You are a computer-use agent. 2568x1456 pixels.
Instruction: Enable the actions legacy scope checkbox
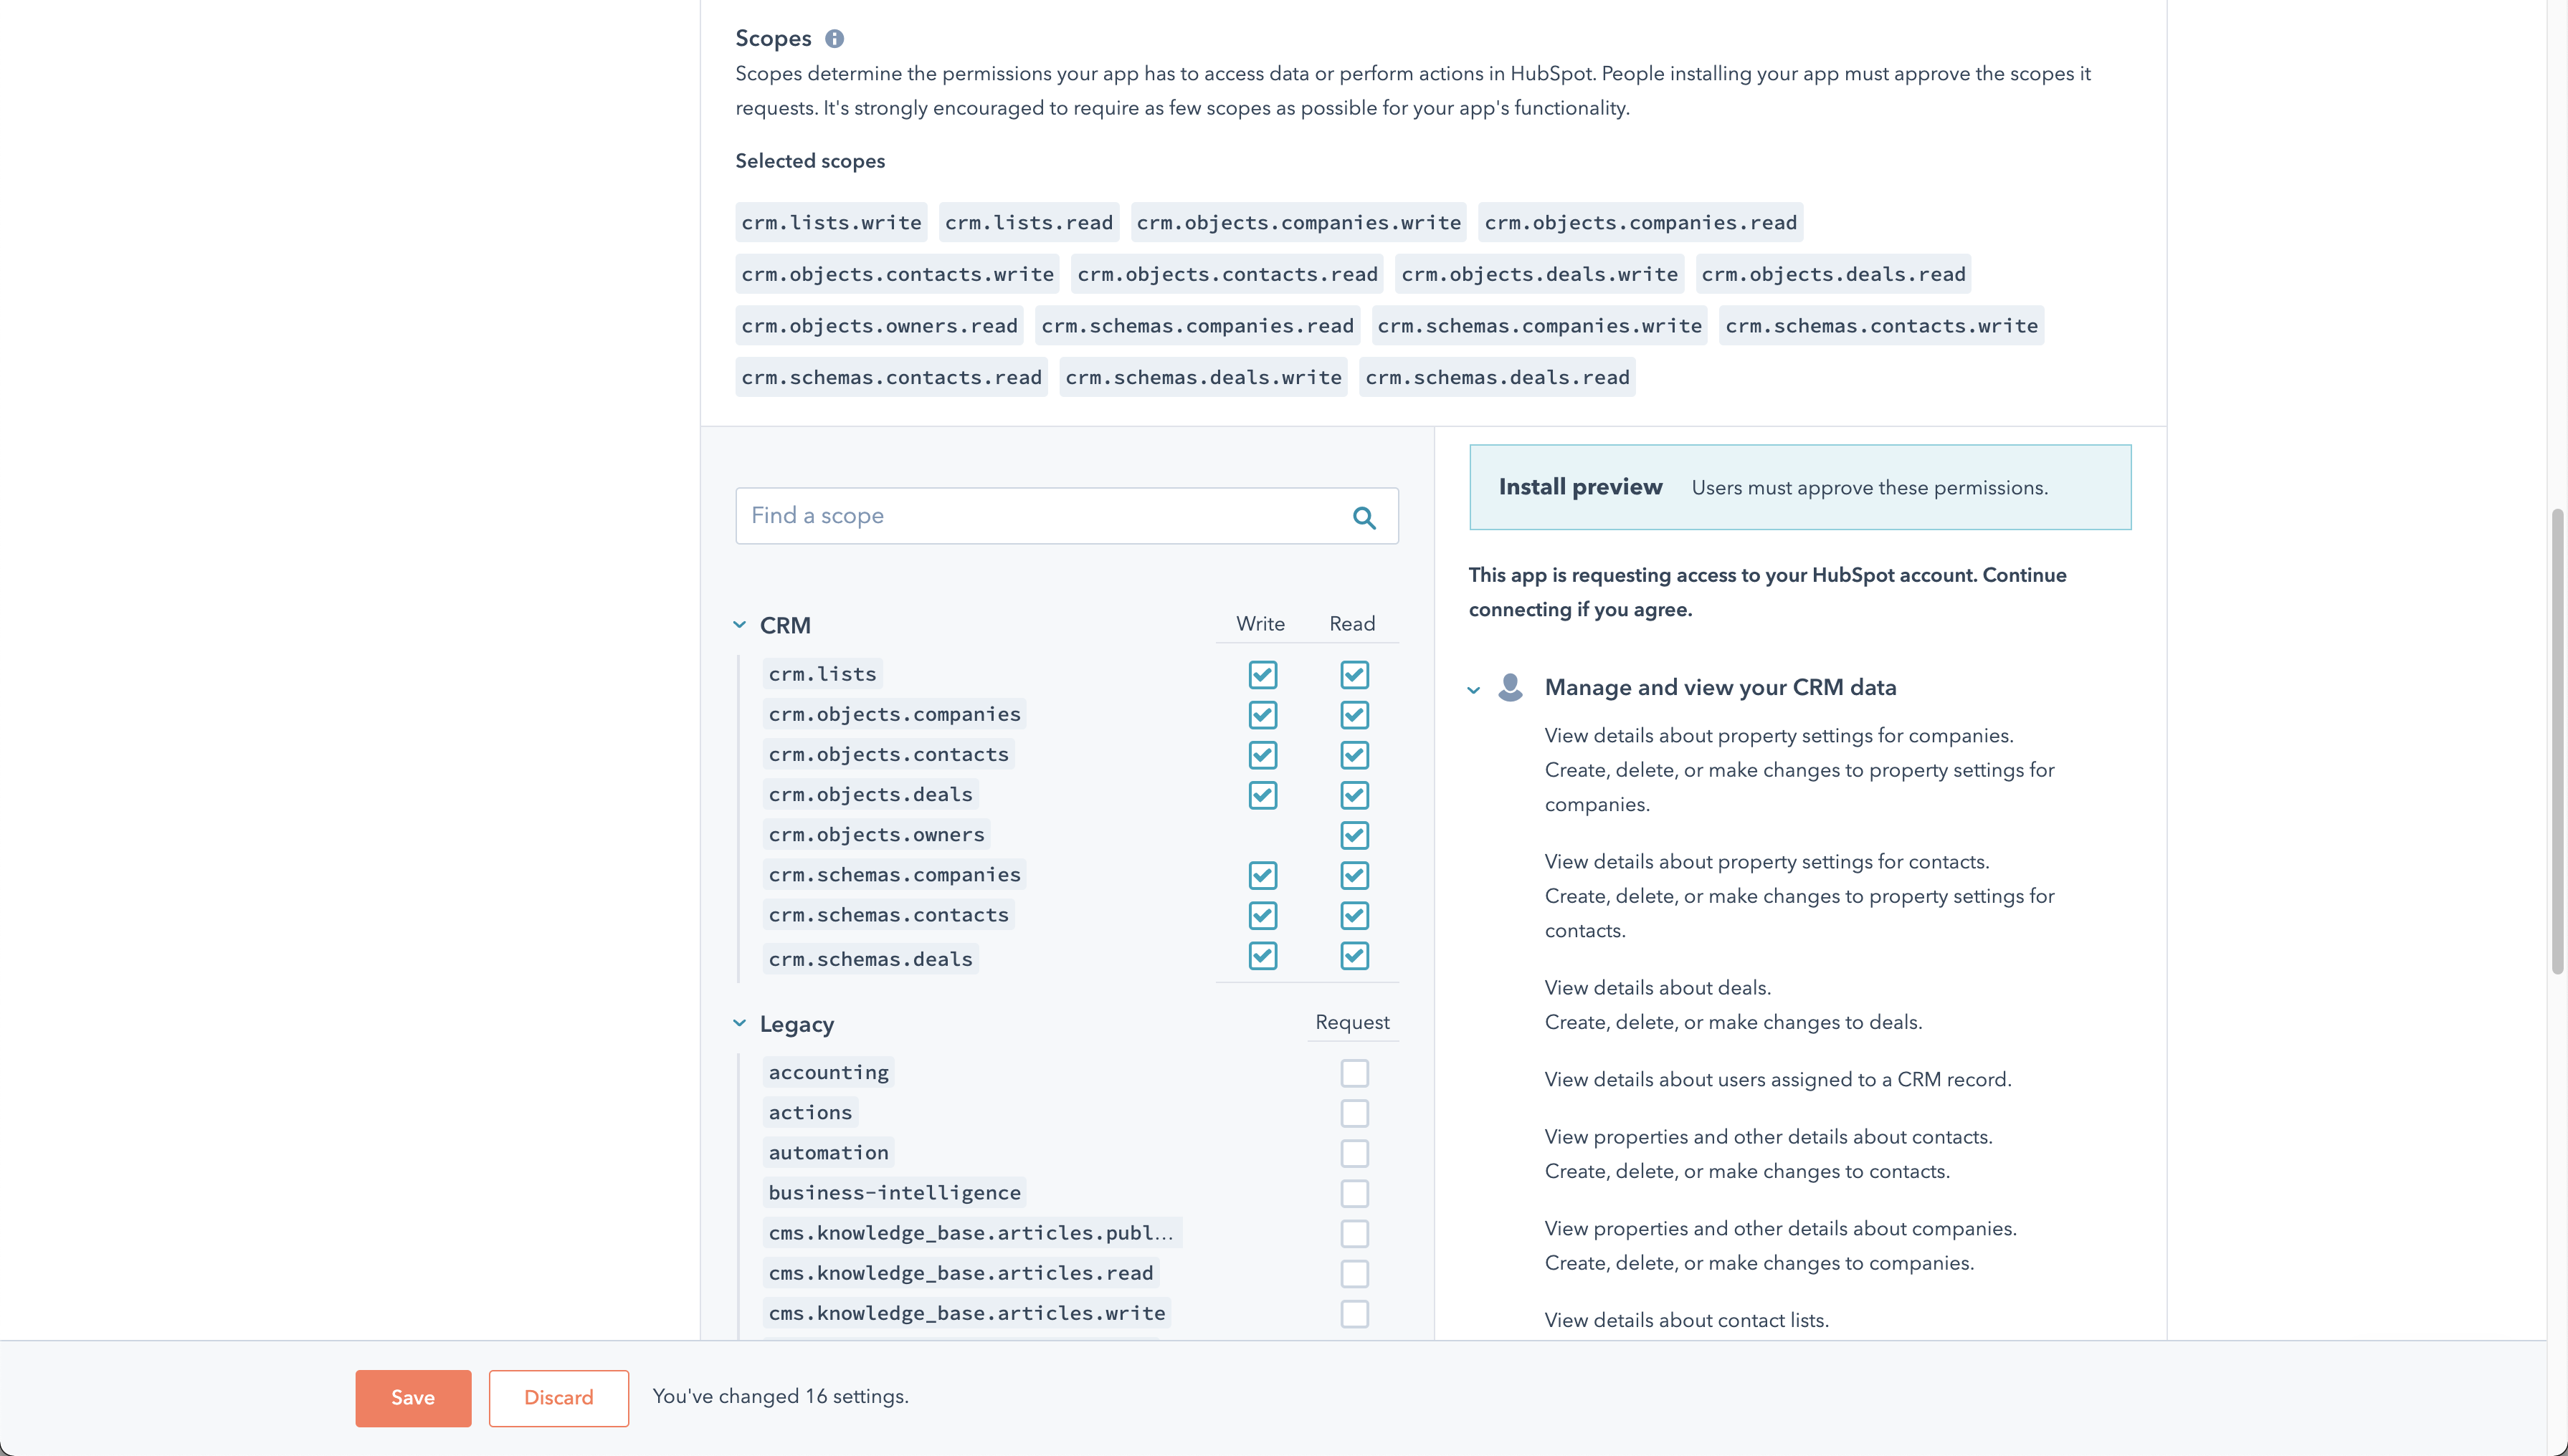coord(1354,1113)
